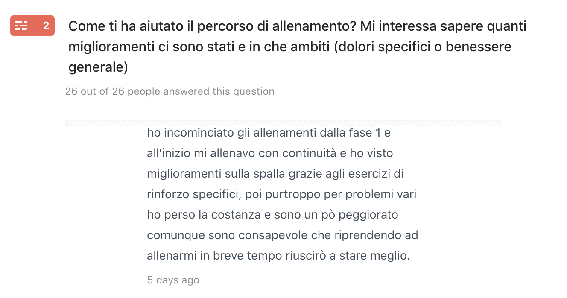Select the red question badge
The height and width of the screenshot is (298, 567).
tap(32, 26)
